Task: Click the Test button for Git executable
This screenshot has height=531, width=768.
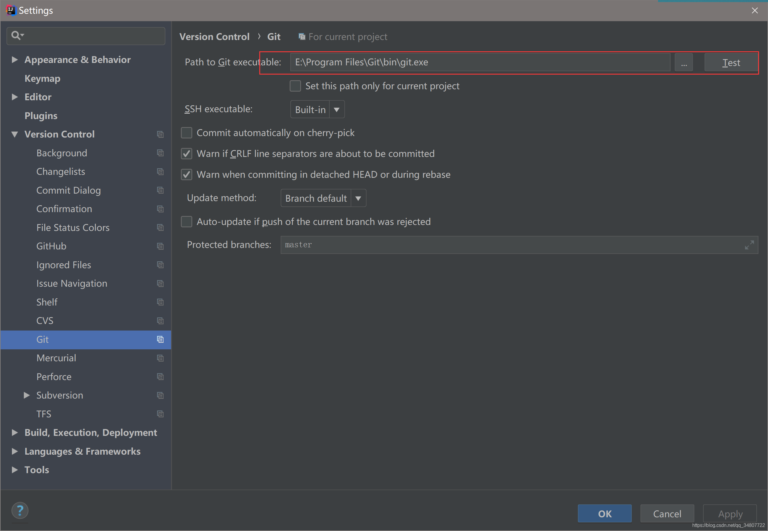Action: pyautogui.click(x=731, y=63)
